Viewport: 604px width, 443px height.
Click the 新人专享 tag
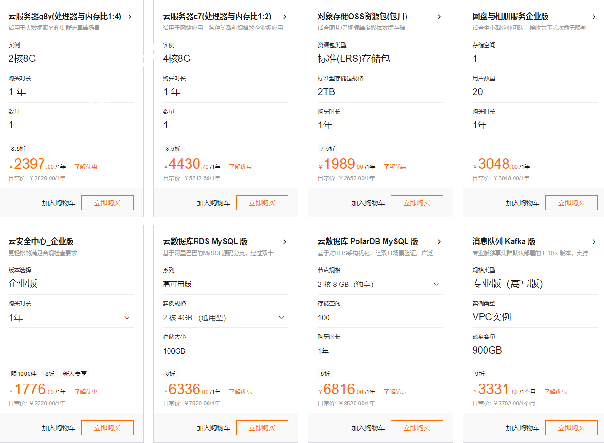75,374
